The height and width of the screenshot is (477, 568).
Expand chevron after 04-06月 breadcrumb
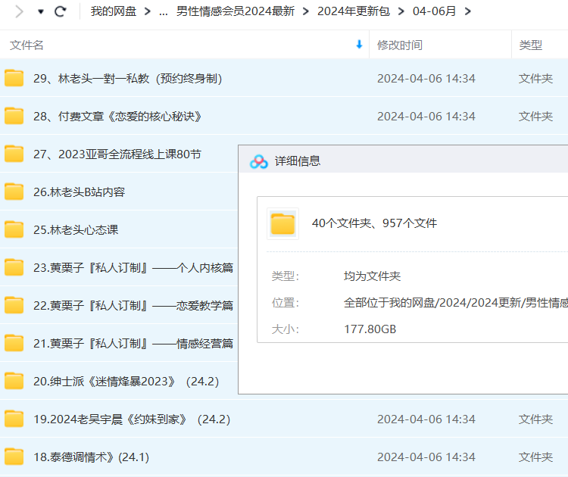(x=467, y=11)
